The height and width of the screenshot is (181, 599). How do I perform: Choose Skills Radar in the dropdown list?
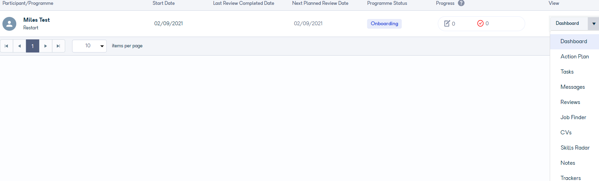tap(575, 148)
